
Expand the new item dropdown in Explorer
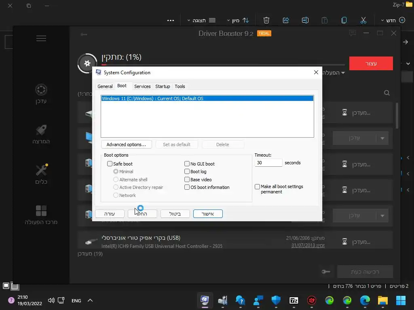(x=382, y=20)
